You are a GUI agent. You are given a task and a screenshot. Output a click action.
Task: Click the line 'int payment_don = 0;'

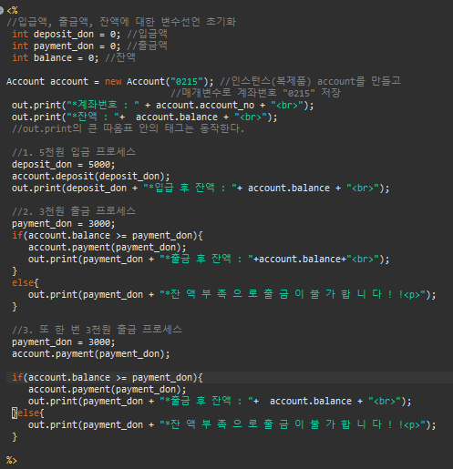coord(67,46)
